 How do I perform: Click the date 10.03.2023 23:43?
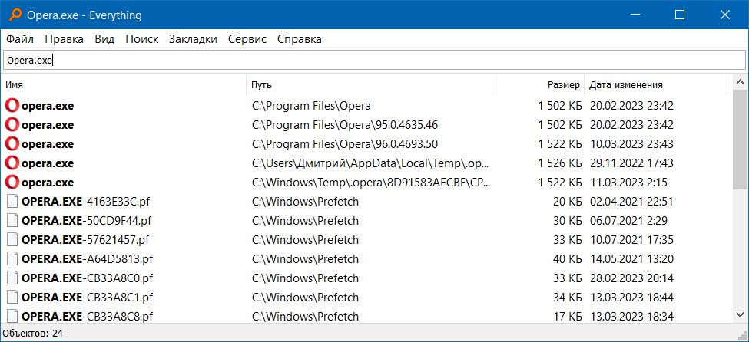(x=631, y=144)
